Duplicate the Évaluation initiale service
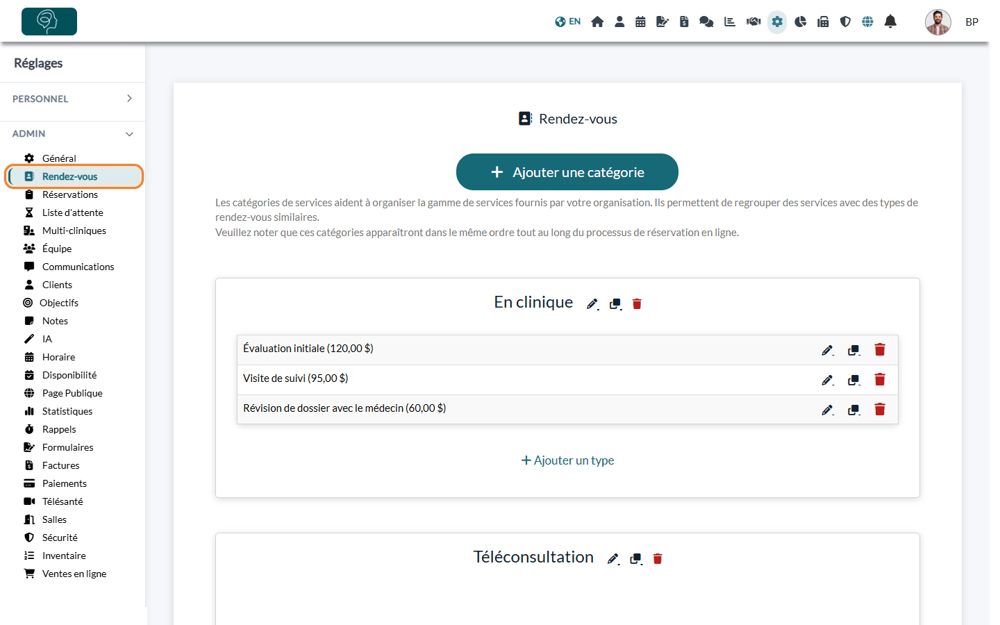This screenshot has width=1000, height=625. 854,350
